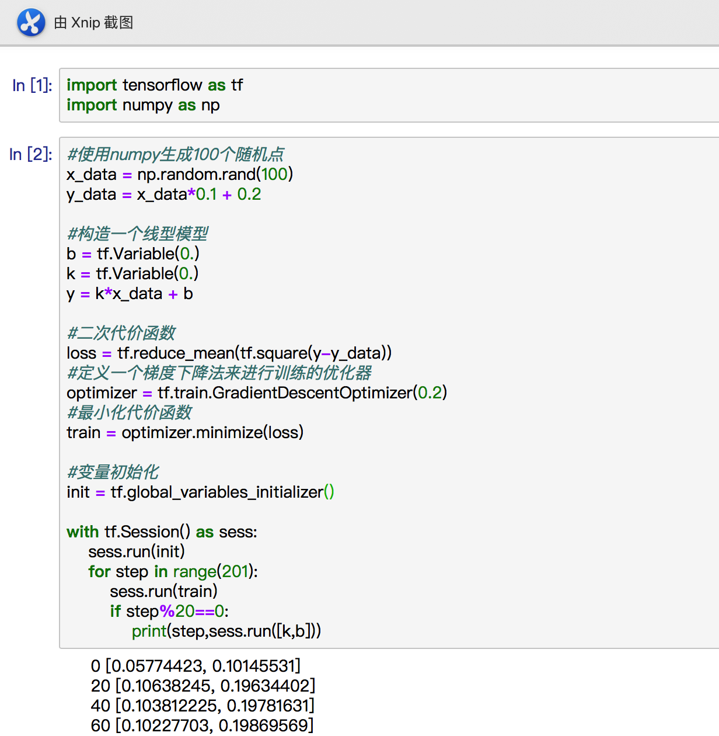
Task: Click the comment about 100 random points
Action: 175,154
